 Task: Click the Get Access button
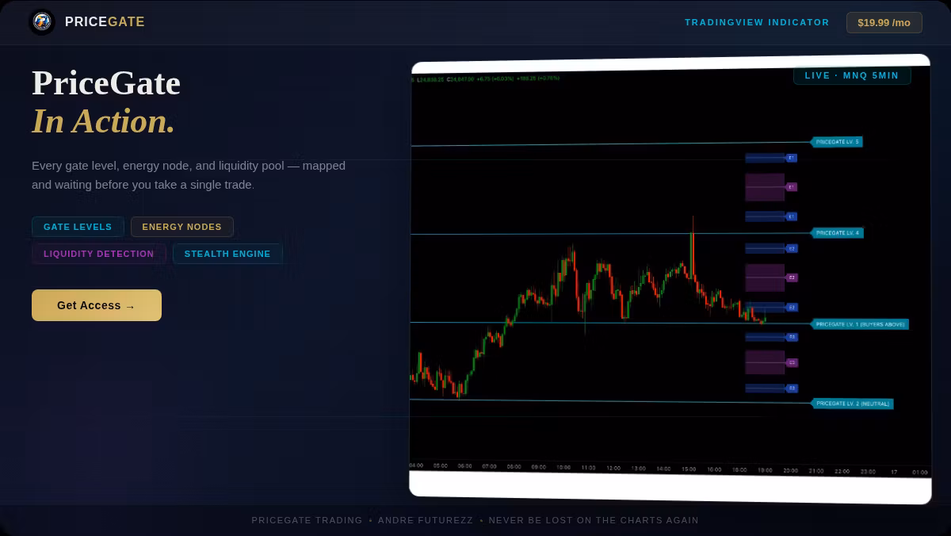(97, 305)
